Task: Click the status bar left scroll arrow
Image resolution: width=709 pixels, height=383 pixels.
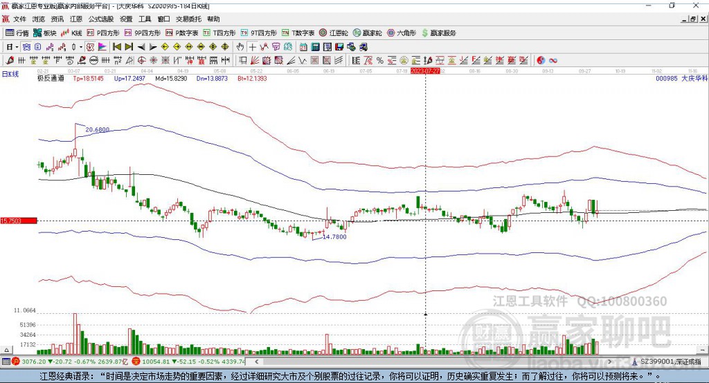Action: click(x=257, y=362)
